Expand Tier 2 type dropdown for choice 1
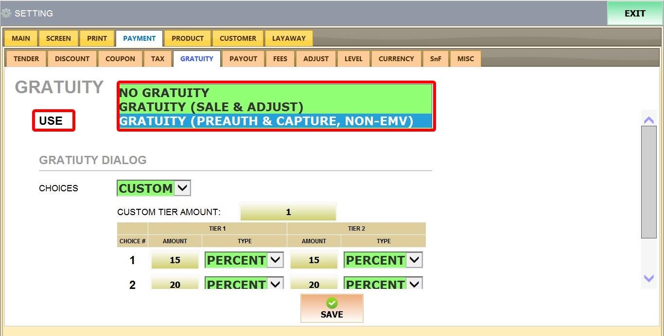664x336 pixels. pyautogui.click(x=414, y=260)
